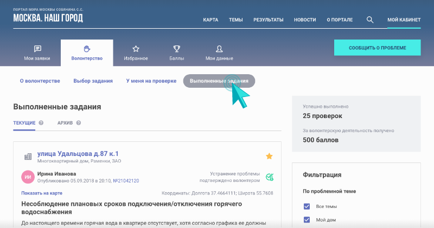Toggle the Все темы checkbox

(307, 206)
